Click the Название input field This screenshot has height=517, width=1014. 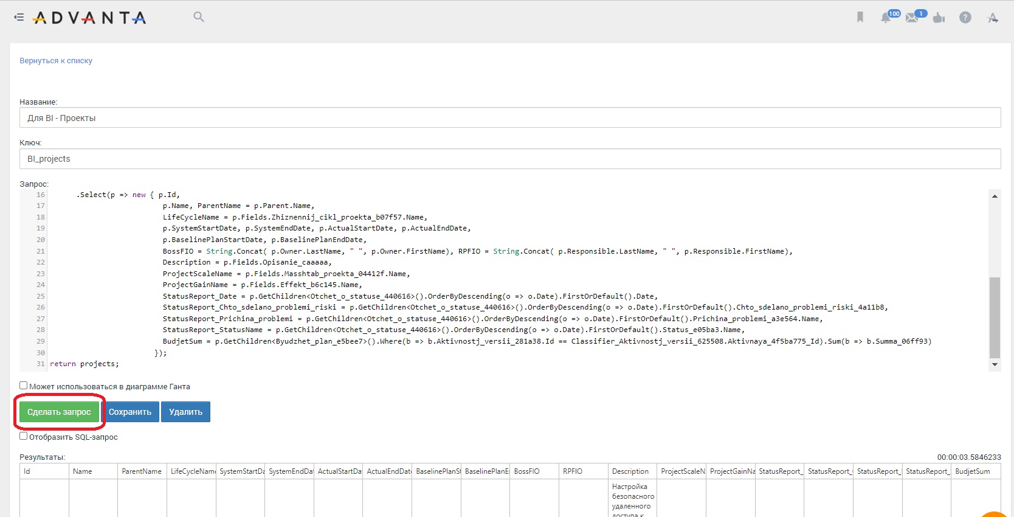[x=510, y=117]
